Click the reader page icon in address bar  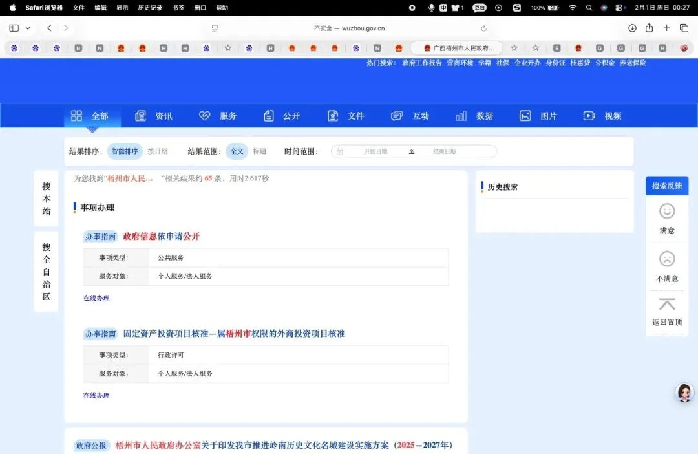pos(215,28)
